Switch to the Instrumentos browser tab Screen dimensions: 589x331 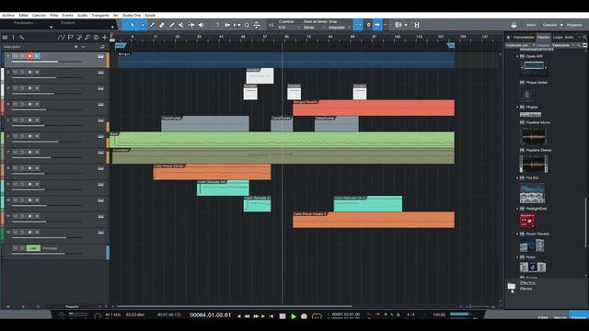[524, 37]
